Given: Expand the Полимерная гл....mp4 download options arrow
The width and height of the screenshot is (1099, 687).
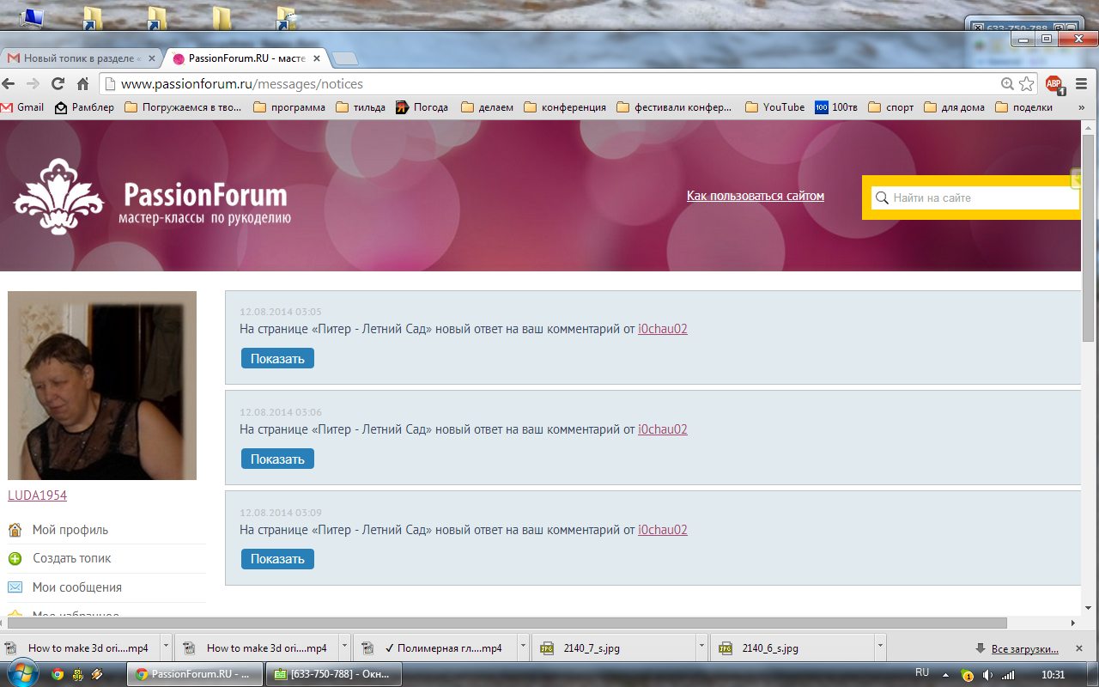Looking at the screenshot, I should [x=523, y=646].
